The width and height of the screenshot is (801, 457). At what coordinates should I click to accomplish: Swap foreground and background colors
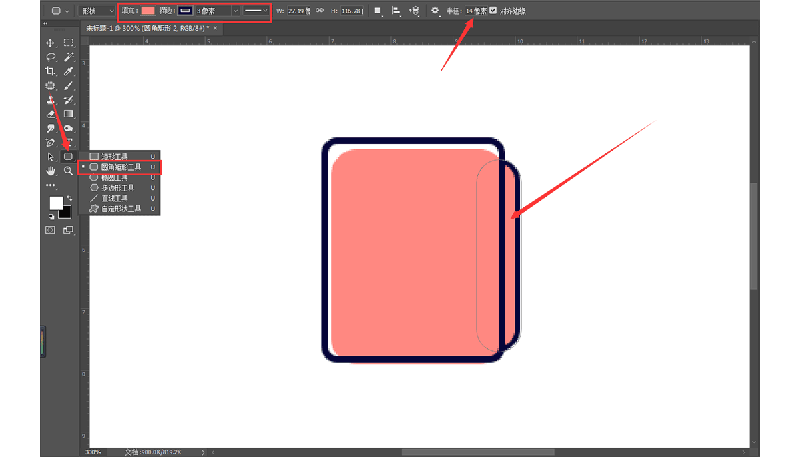pos(69,199)
